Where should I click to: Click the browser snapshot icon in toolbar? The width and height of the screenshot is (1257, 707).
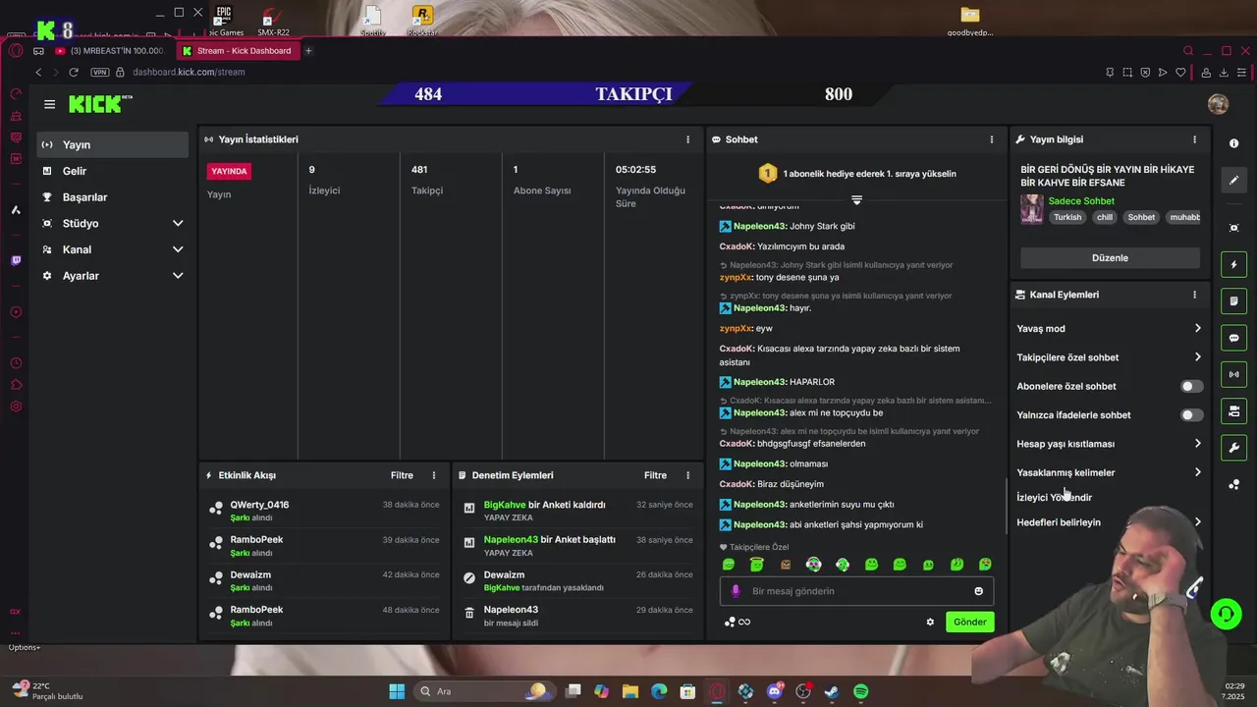point(1127,72)
